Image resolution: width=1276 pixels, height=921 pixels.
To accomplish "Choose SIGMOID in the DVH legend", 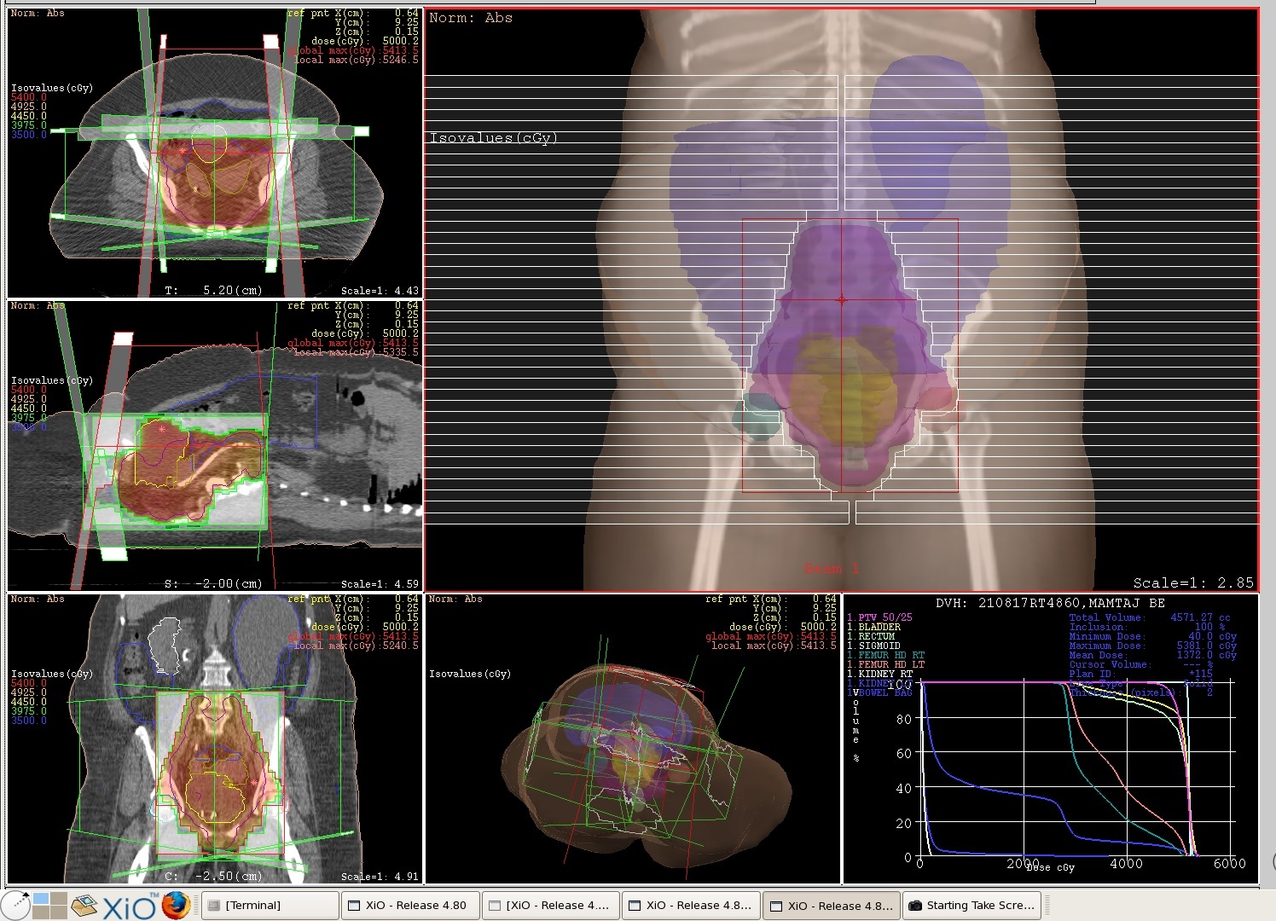I will click(x=874, y=646).
